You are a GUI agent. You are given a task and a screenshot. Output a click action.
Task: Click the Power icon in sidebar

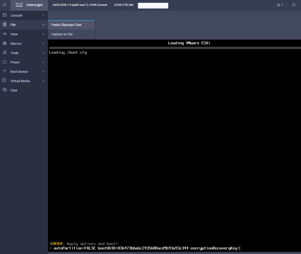pyautogui.click(x=5, y=62)
